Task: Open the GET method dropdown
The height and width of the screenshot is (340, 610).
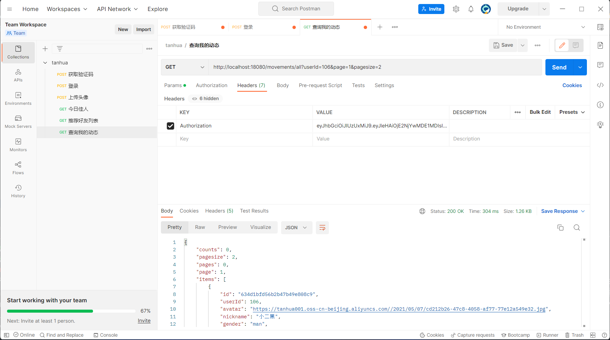Action: tap(185, 67)
